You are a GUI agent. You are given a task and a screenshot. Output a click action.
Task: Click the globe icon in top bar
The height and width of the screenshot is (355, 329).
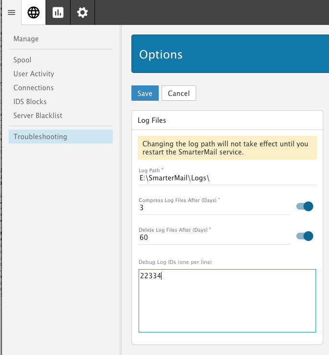[x=34, y=12]
